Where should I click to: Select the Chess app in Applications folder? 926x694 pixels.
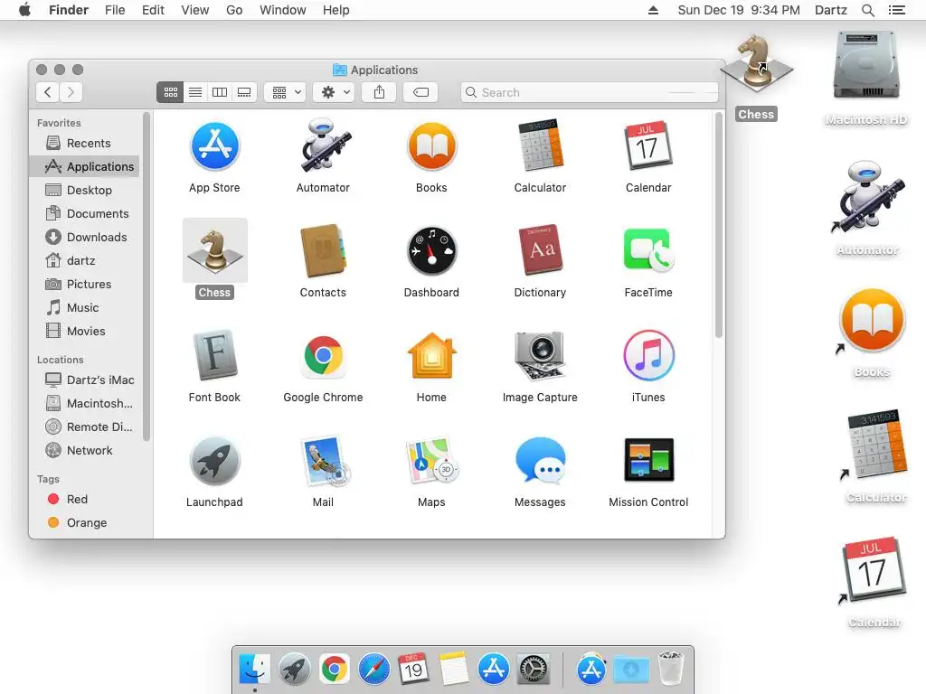[x=214, y=251]
